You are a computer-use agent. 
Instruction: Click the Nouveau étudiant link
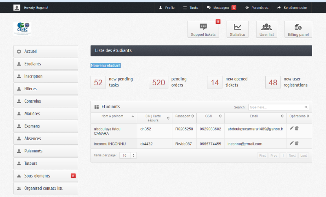pyautogui.click(x=106, y=65)
